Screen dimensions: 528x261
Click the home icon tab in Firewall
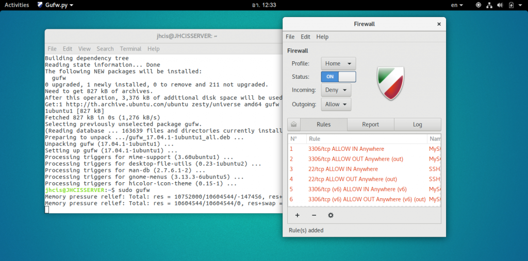tap(293, 125)
